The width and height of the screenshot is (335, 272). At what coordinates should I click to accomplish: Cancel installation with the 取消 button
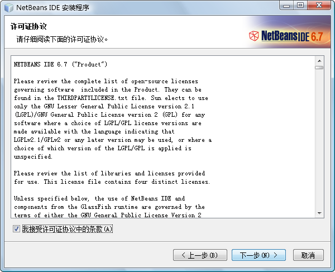(x=308, y=255)
